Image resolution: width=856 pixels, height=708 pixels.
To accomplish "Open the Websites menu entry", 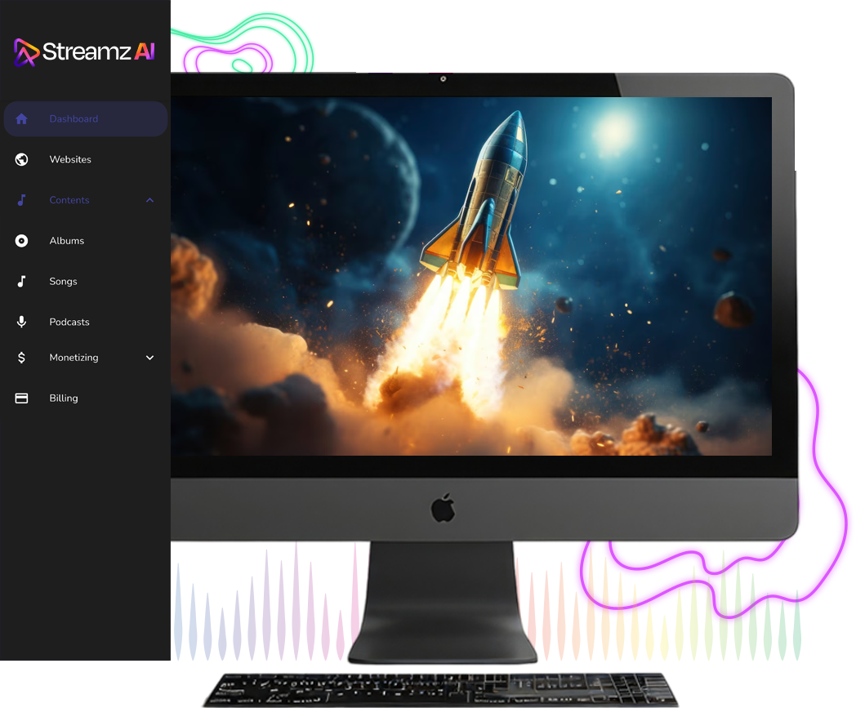I will 70,159.
